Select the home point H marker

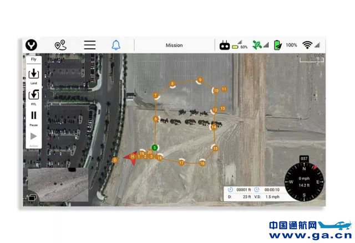click(x=133, y=157)
